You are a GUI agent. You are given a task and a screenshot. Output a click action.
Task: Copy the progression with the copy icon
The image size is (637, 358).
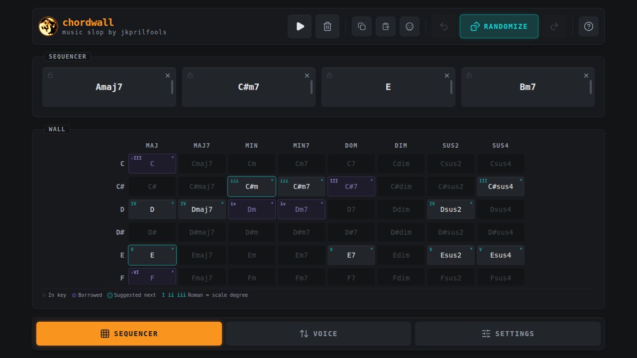pos(362,26)
